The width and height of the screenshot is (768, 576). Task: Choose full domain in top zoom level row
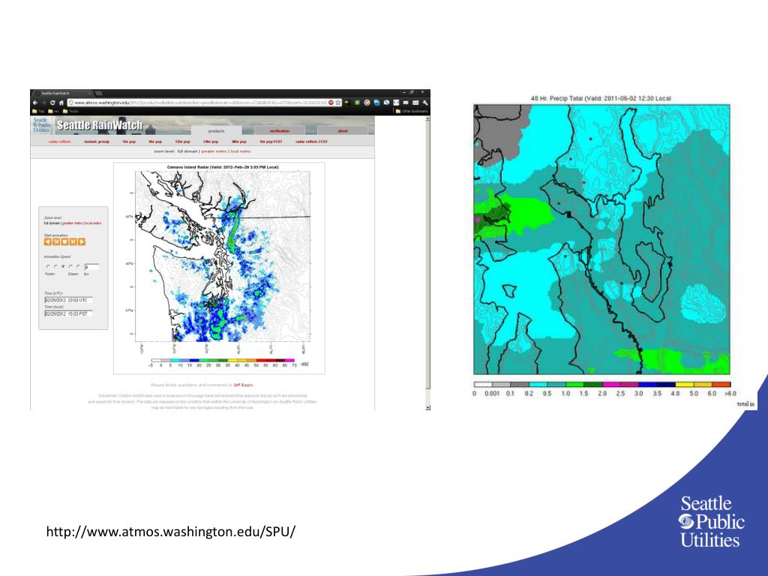coord(187,151)
